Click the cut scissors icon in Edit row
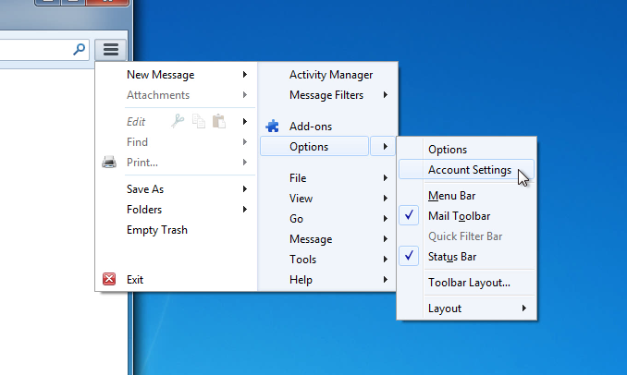This screenshot has height=375, width=627. pos(178,121)
